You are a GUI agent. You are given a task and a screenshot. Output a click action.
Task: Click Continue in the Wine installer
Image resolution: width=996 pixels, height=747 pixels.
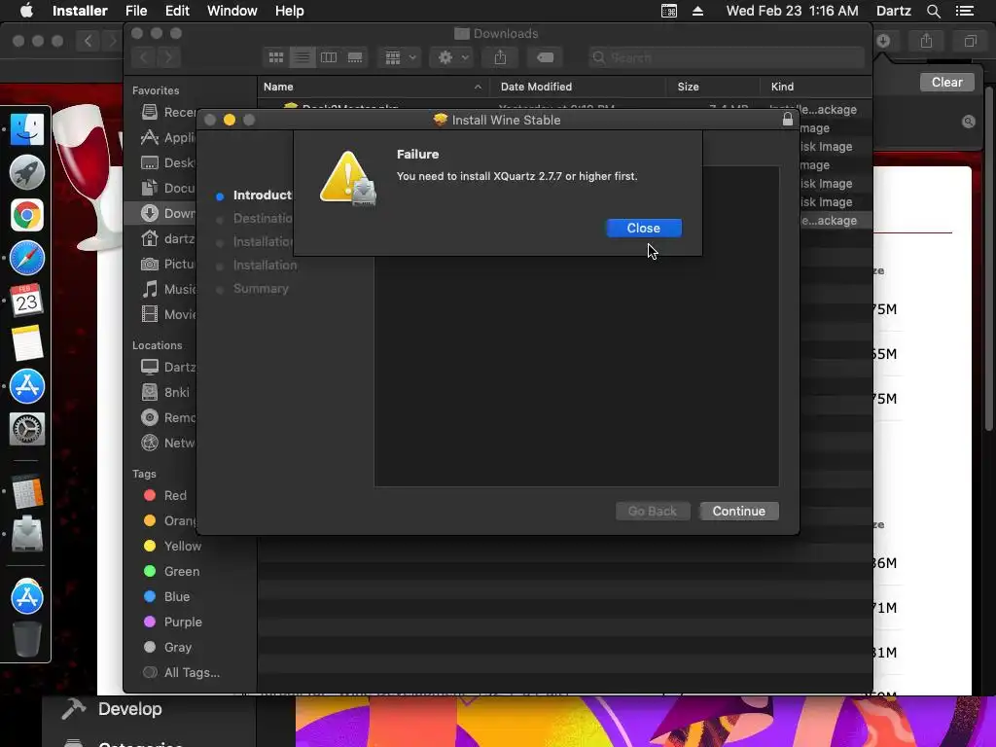(x=739, y=511)
